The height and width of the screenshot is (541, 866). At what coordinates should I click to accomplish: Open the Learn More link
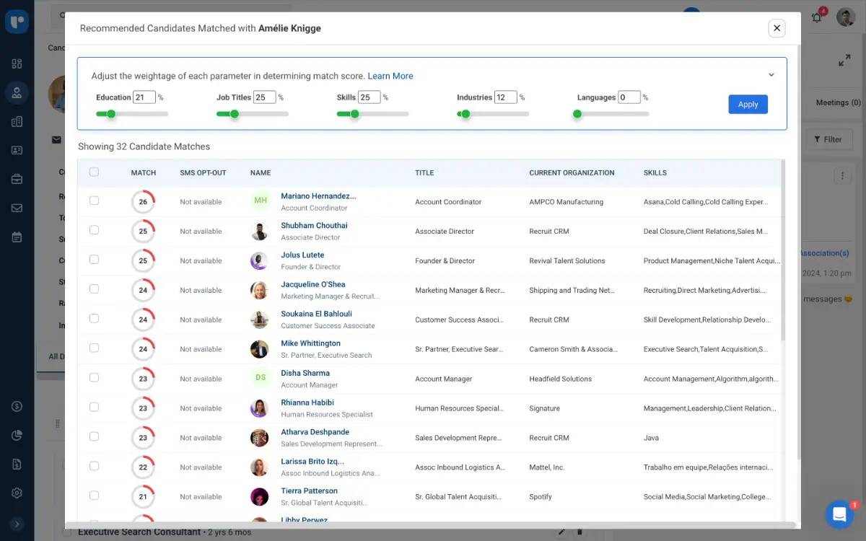pyautogui.click(x=390, y=76)
